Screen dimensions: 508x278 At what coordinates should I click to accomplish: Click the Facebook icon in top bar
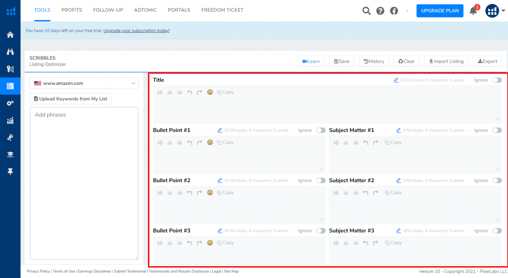click(394, 11)
